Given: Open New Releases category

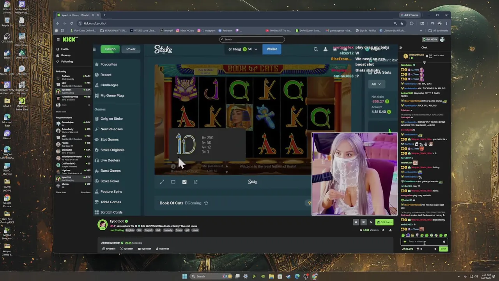Looking at the screenshot, I should pyautogui.click(x=111, y=129).
